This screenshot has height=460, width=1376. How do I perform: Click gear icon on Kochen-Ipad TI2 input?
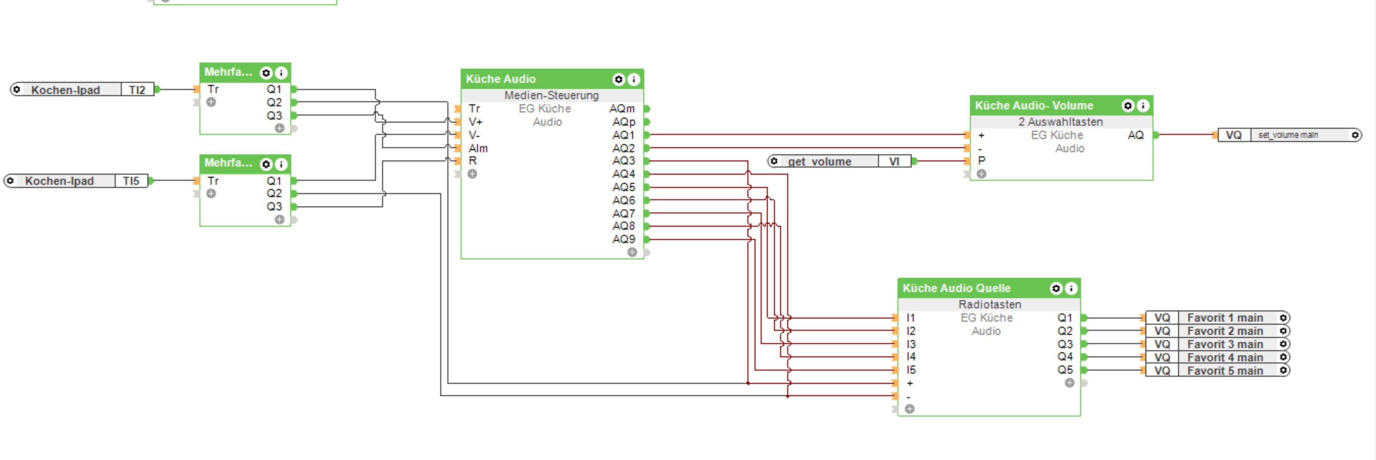(17, 89)
